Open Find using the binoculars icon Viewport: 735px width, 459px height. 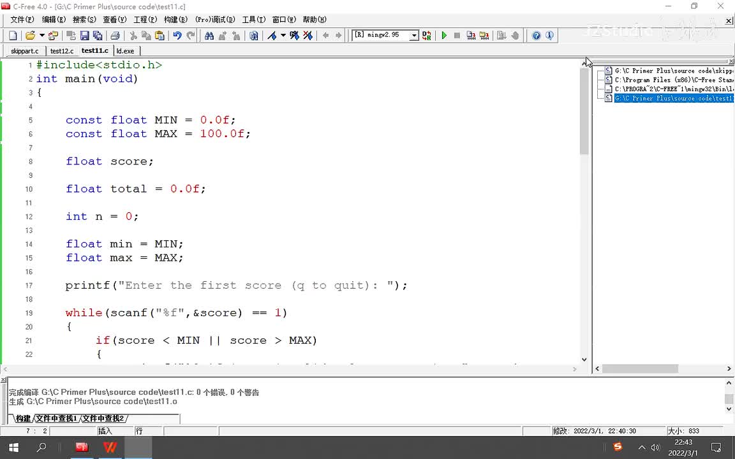point(209,36)
